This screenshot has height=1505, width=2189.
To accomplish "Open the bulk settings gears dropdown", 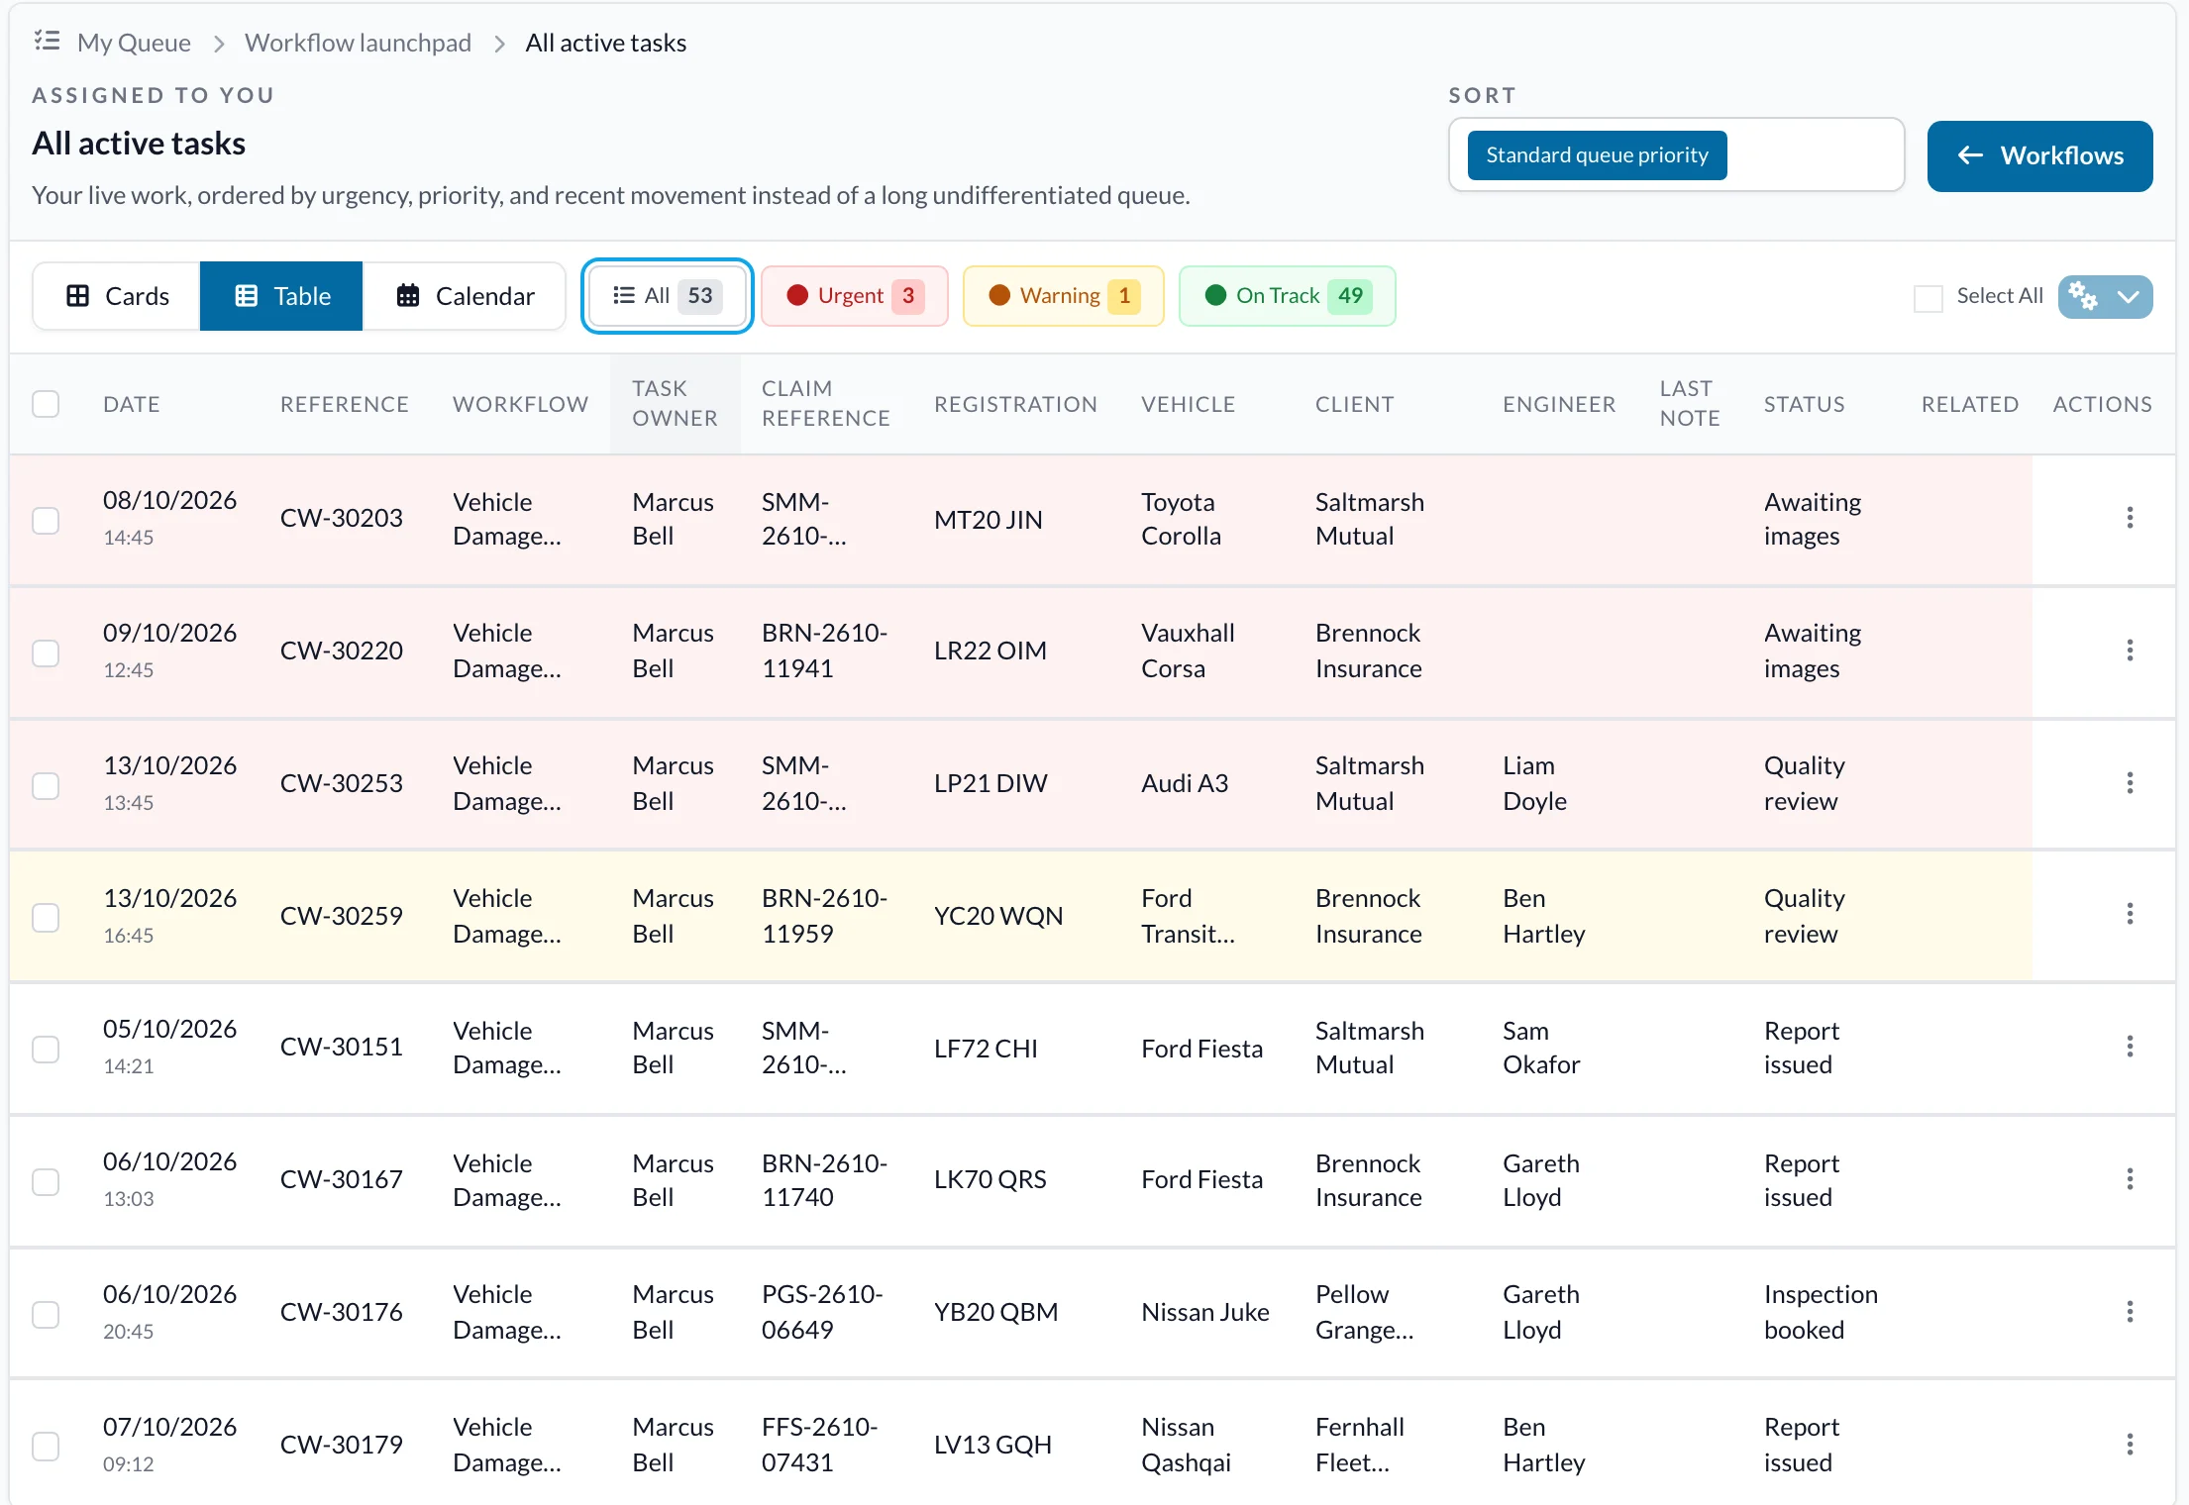I will coord(2105,296).
